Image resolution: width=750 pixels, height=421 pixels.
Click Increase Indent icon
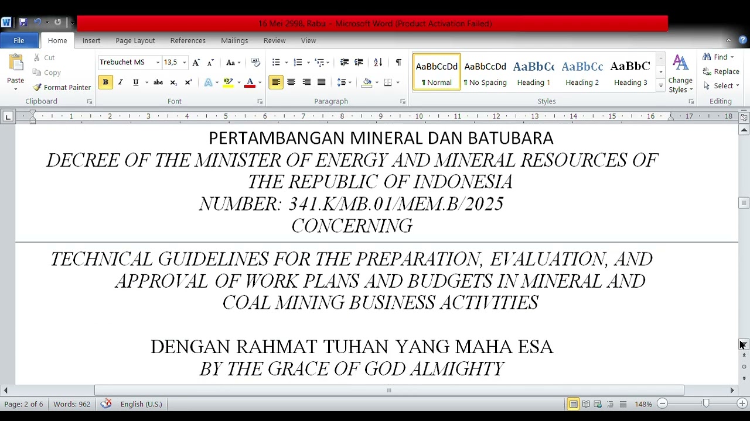click(x=359, y=63)
